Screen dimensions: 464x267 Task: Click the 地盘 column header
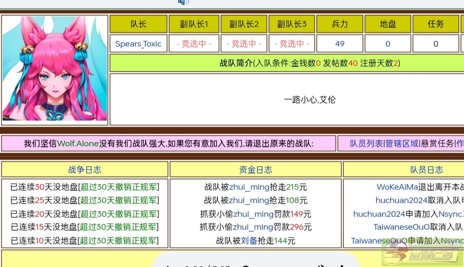(388, 24)
